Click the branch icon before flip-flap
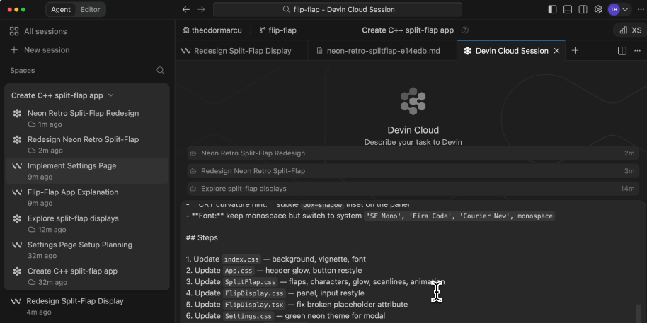This screenshot has height=323, width=647. pyautogui.click(x=263, y=30)
